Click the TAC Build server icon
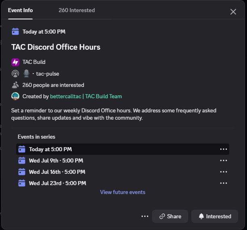 (15, 62)
